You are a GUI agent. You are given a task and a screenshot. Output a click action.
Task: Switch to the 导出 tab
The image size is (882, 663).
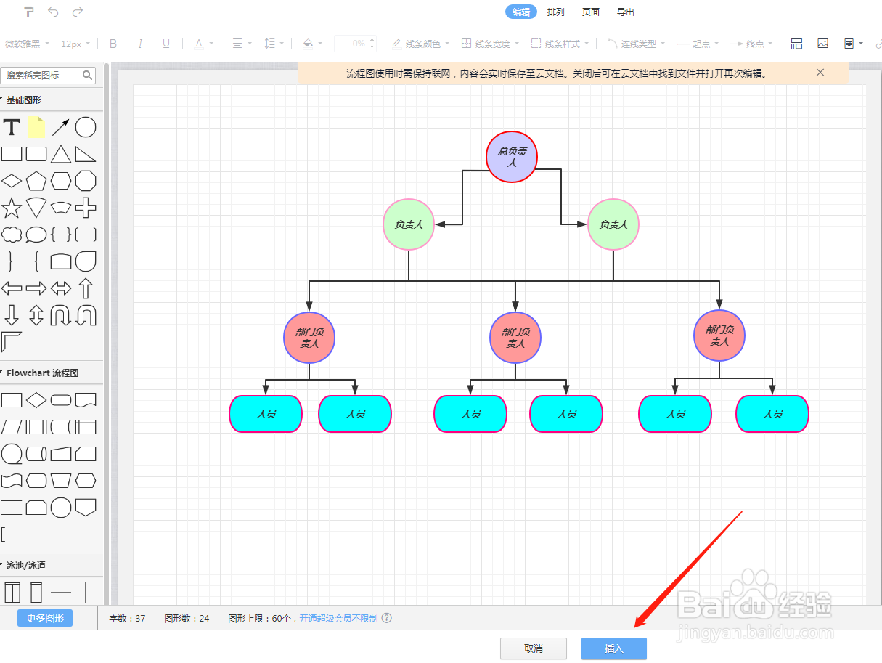click(x=626, y=12)
